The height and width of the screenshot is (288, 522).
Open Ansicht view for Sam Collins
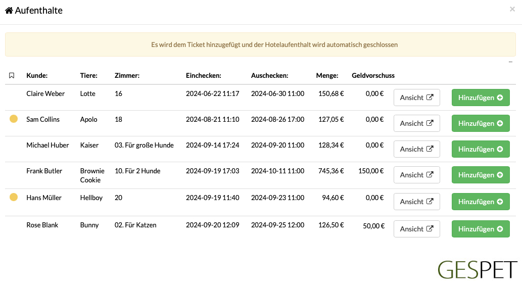tap(416, 123)
